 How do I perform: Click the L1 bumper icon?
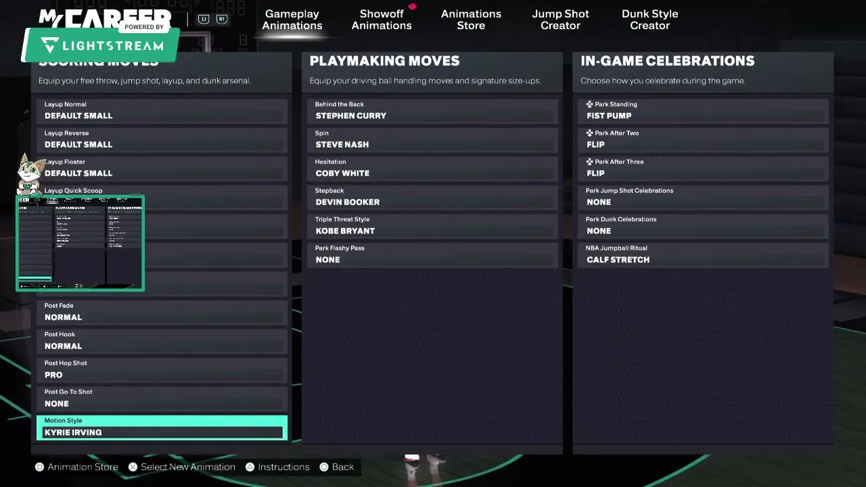(204, 19)
